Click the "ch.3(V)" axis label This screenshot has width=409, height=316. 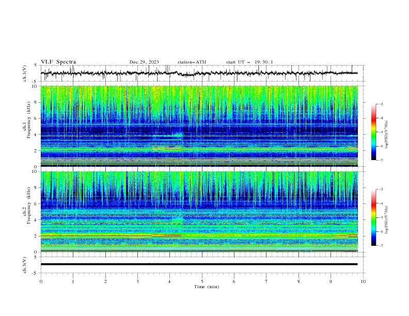click(25, 265)
